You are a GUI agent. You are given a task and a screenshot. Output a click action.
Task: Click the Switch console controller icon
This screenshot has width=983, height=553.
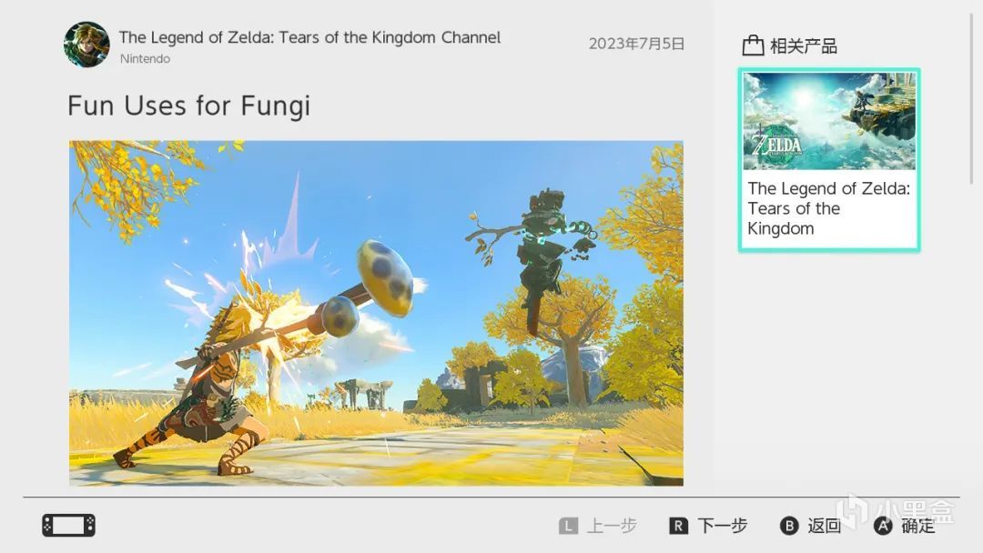[x=69, y=526]
